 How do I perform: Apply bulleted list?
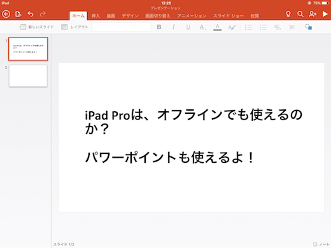coord(248,27)
